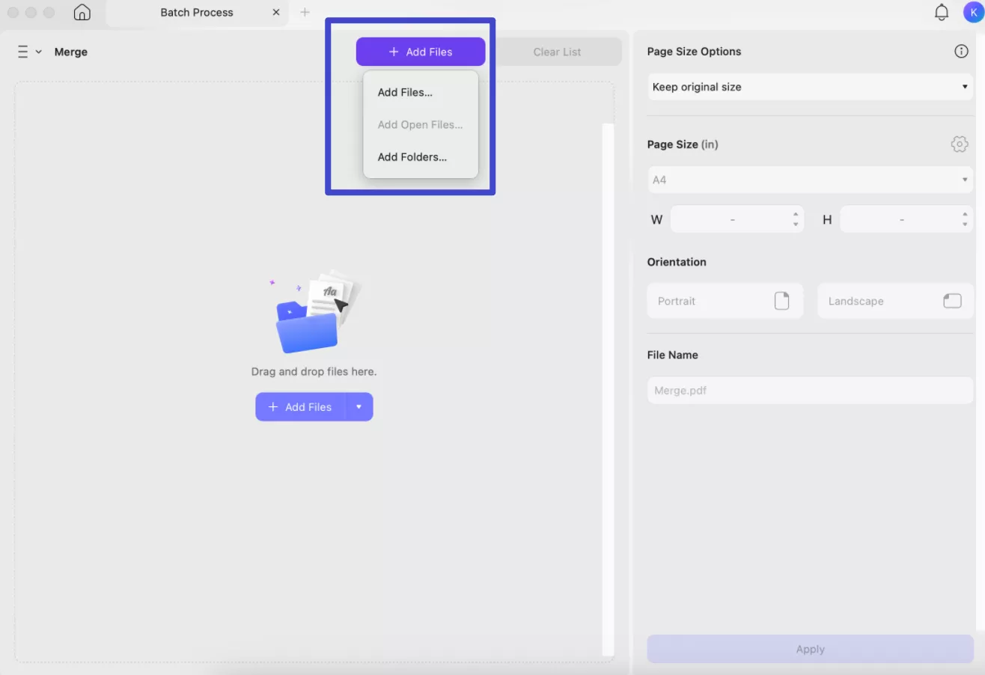The width and height of the screenshot is (985, 675).
Task: Click the Merge.pdf file name field
Action: [x=810, y=390]
